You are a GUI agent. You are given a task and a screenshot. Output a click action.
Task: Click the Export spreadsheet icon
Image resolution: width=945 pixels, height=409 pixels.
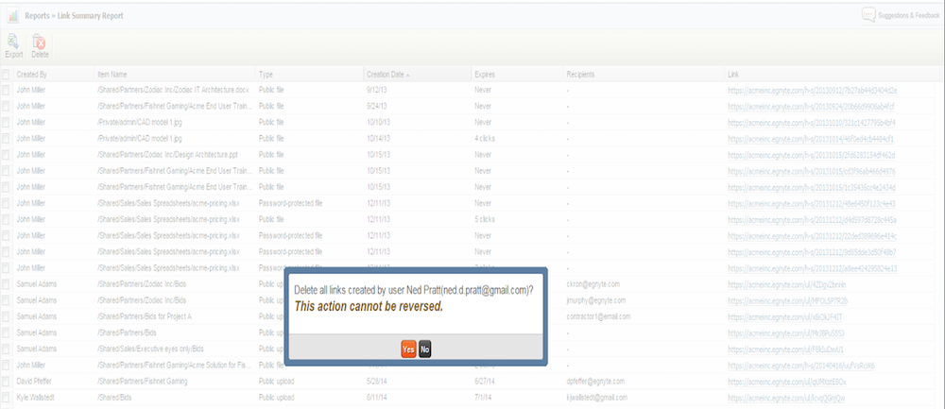(13, 43)
